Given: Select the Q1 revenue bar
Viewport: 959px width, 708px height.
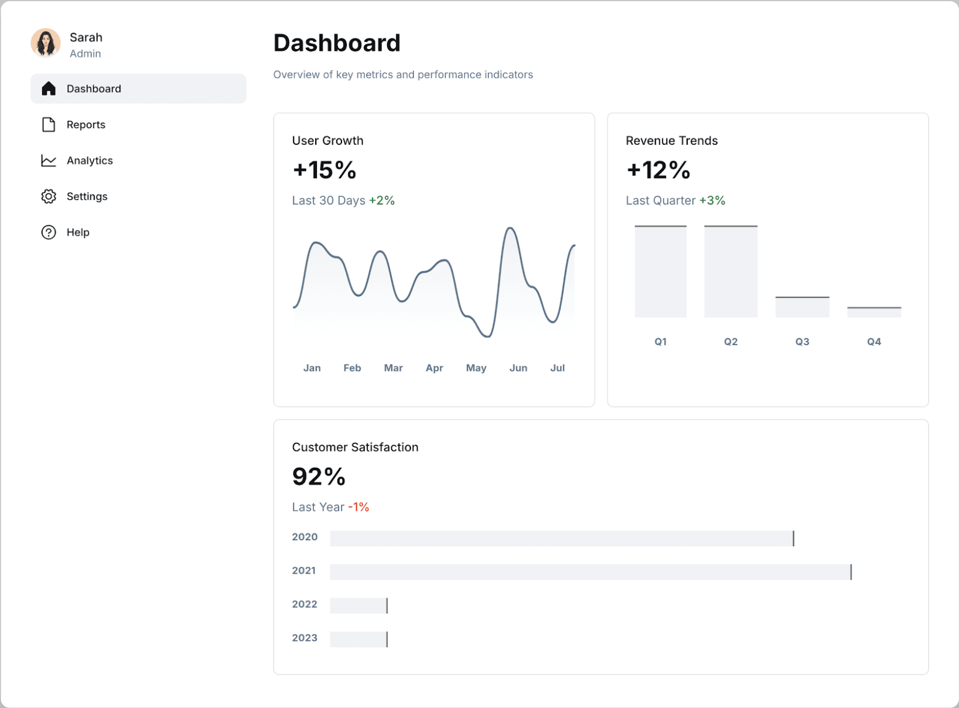Looking at the screenshot, I should coord(660,272).
